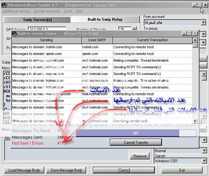
Task: Close the Built-In Server Status window
Action: [x=195, y=34]
